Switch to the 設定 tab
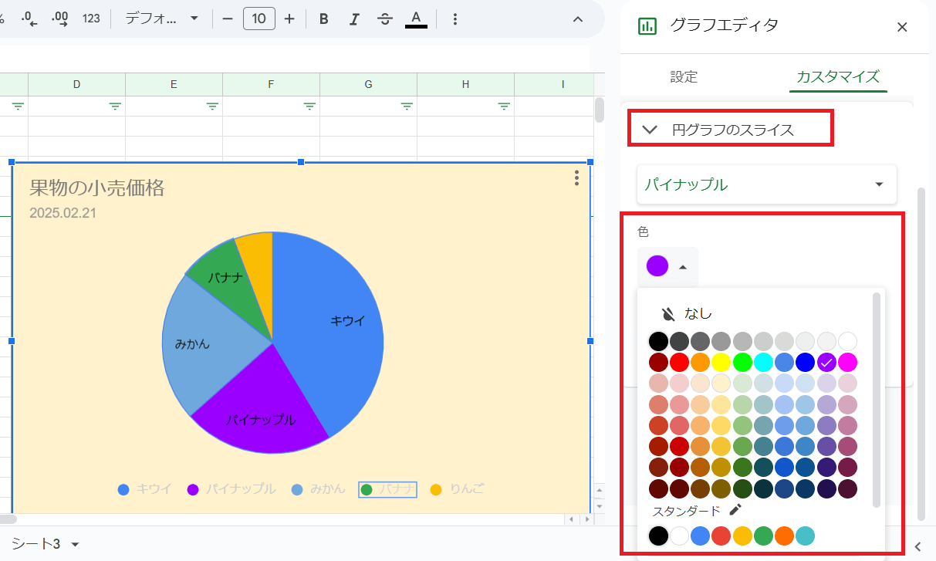The width and height of the screenshot is (936, 561). [x=684, y=77]
